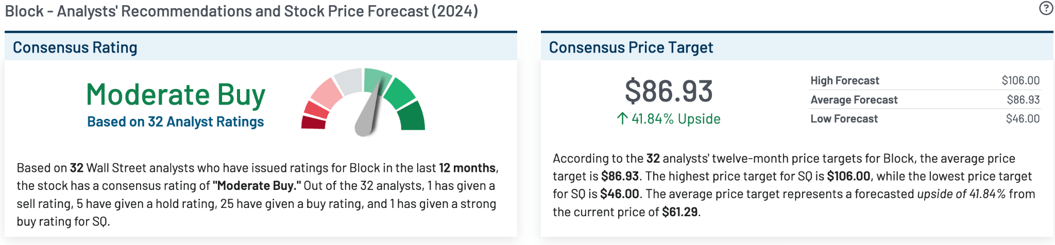Select the Average Forecast row
This screenshot has height=245, width=1055.
coord(925,99)
